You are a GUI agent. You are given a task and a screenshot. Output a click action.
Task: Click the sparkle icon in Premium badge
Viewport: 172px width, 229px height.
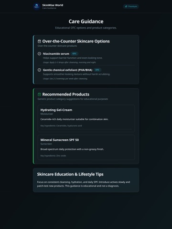[126, 6]
